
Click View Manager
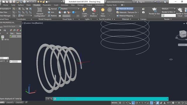pos(5,16)
